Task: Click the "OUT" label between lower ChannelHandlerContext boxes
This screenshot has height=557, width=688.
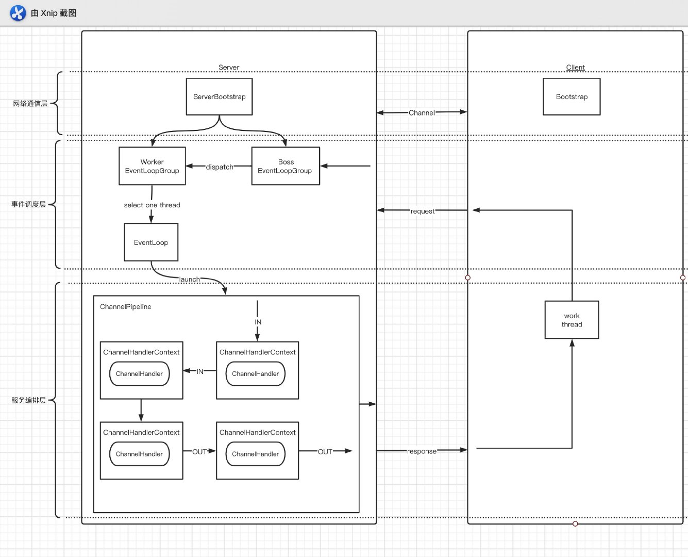Action: click(x=199, y=452)
